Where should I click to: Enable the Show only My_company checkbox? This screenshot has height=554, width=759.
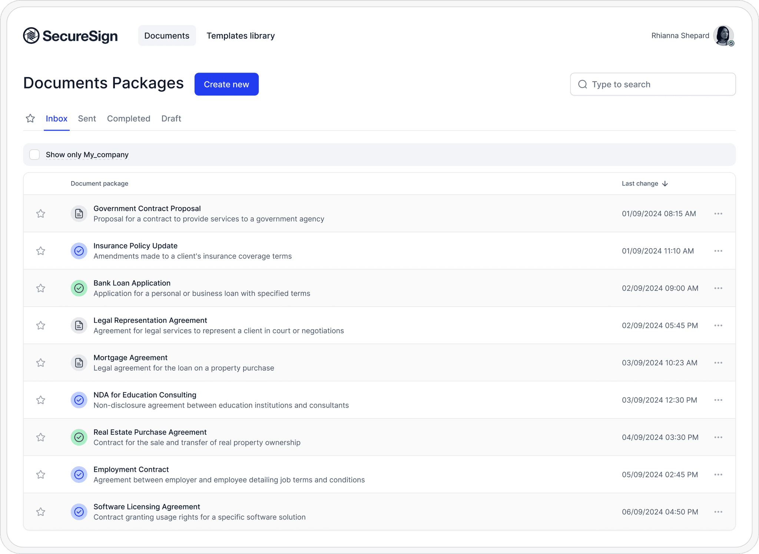pyautogui.click(x=34, y=154)
